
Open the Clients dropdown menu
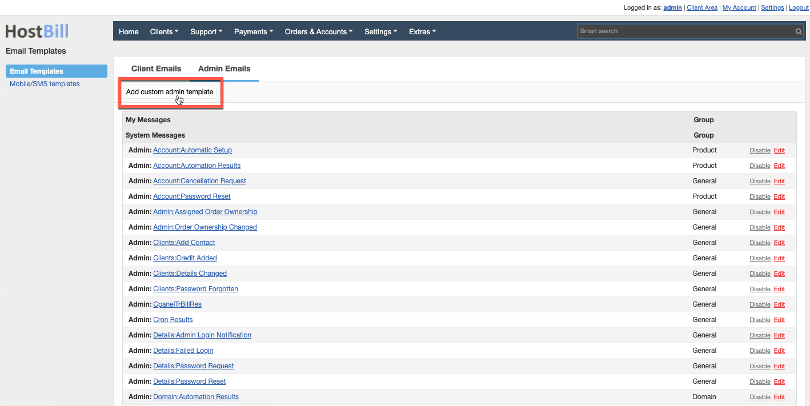[x=164, y=31]
